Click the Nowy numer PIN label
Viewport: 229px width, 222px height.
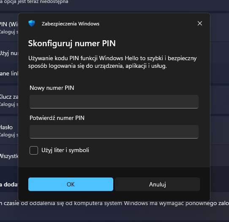point(52,88)
